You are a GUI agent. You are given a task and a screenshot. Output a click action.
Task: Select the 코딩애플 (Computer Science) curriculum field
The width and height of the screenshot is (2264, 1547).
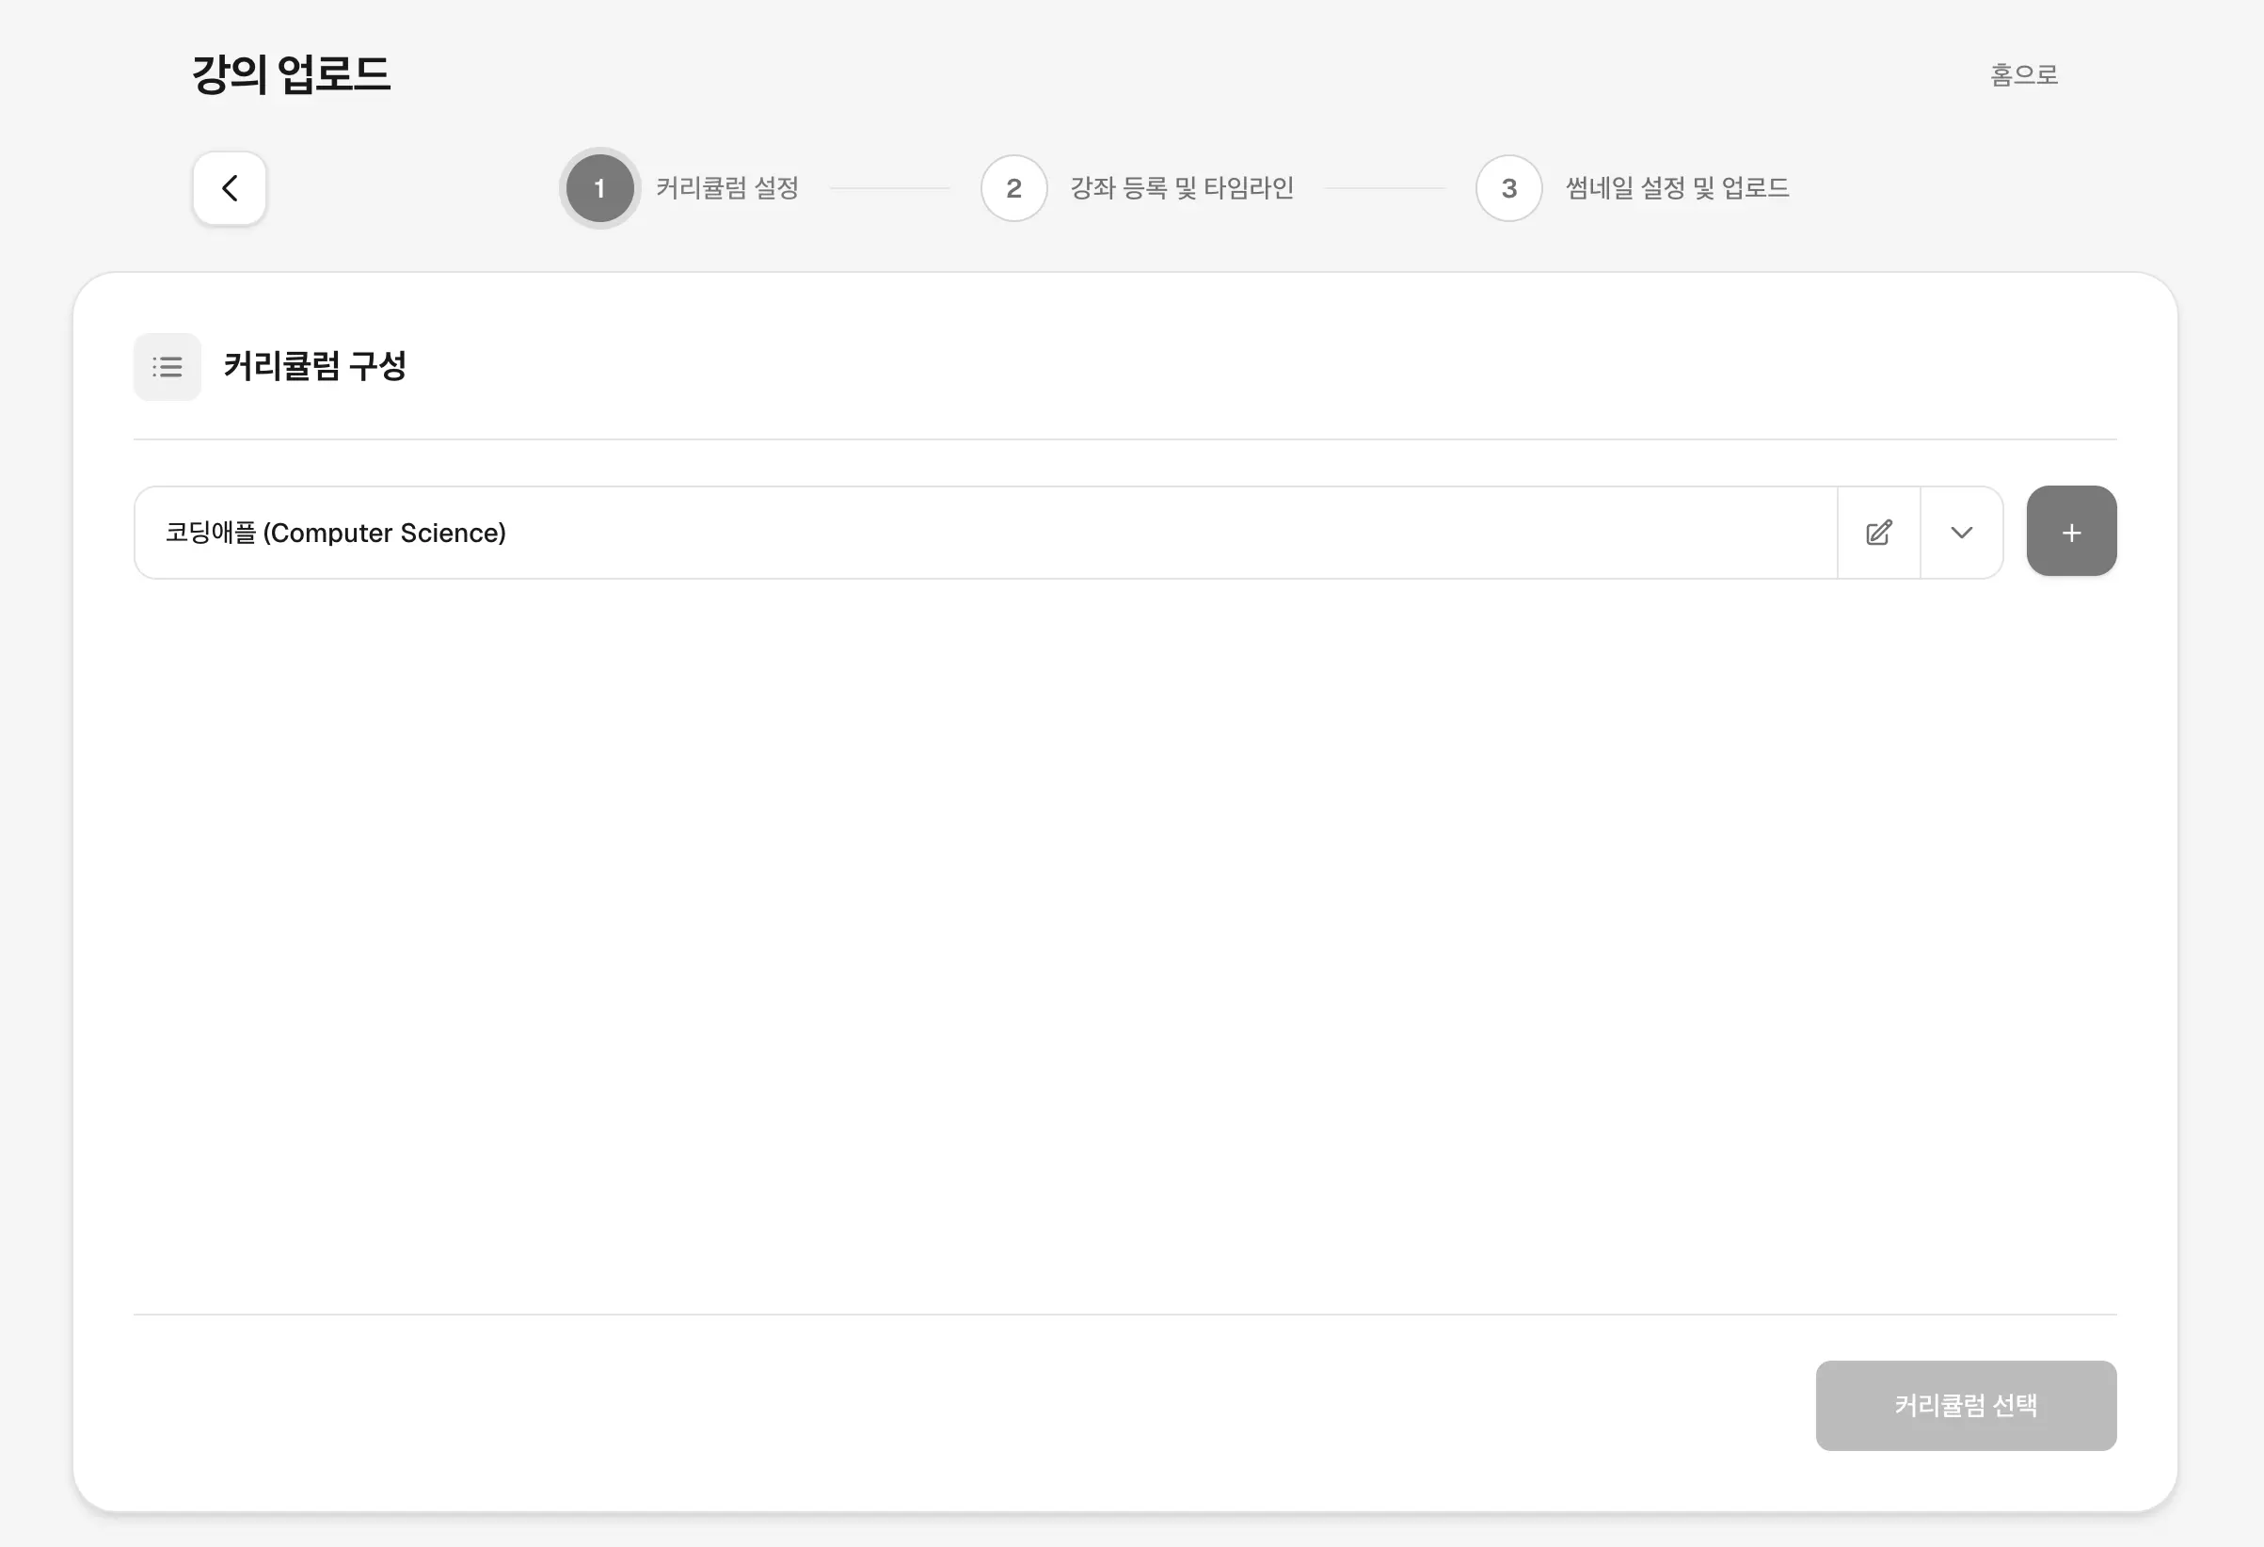(x=985, y=533)
